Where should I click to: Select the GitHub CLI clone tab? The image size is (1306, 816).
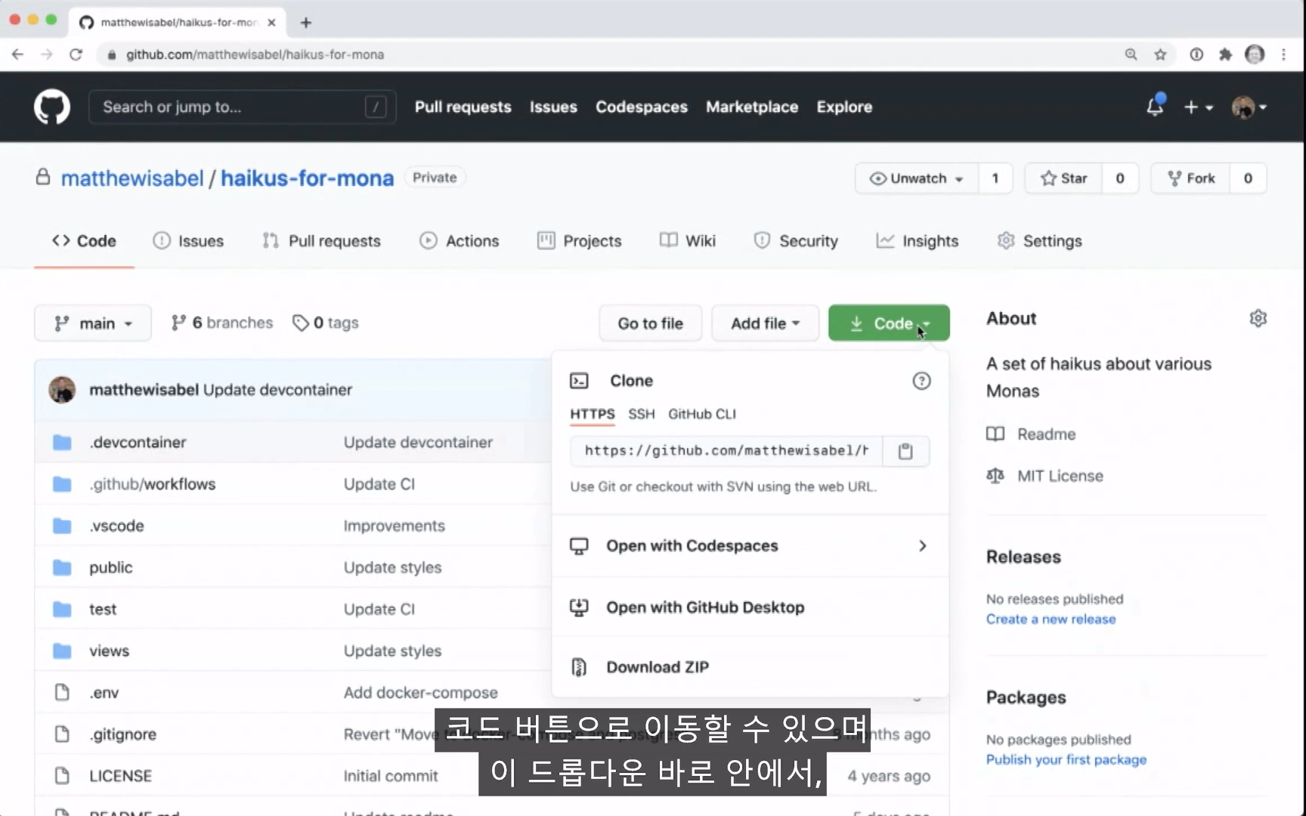(x=702, y=414)
